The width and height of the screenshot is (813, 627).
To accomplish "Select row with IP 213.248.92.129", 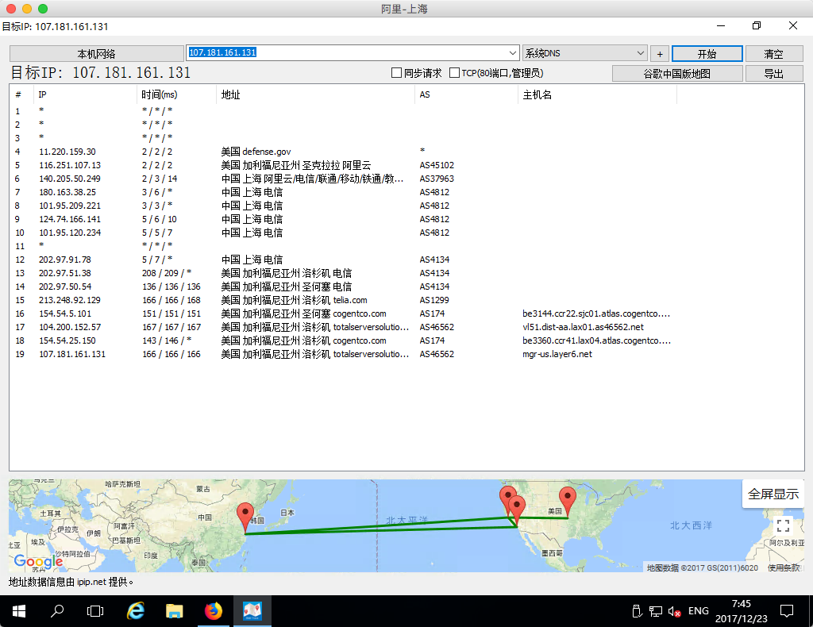I will 406,300.
